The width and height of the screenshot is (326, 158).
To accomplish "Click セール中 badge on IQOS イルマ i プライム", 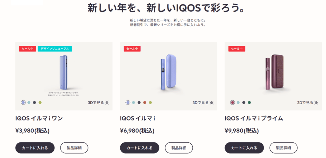I will pos(237,49).
